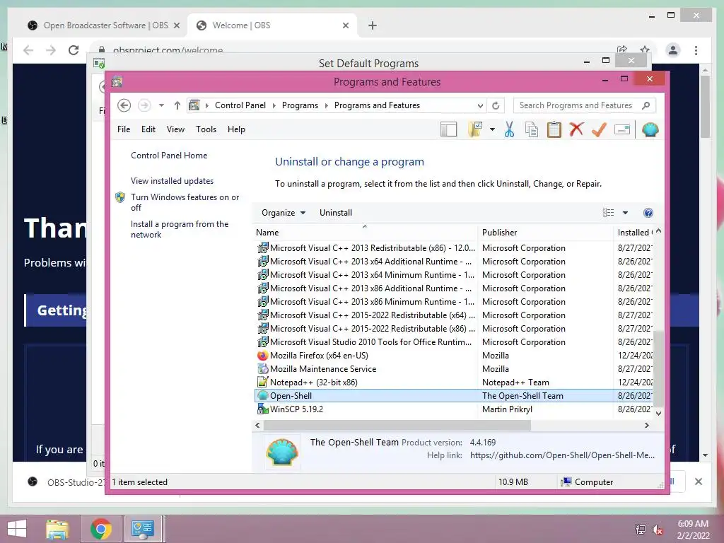Refresh the Programs and Features list
The height and width of the screenshot is (543, 724).
496,105
